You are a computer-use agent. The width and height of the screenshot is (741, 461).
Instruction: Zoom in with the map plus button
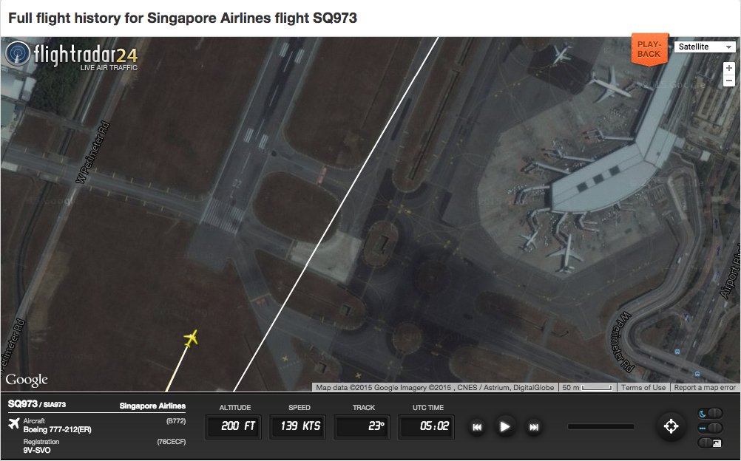pyautogui.click(x=729, y=68)
